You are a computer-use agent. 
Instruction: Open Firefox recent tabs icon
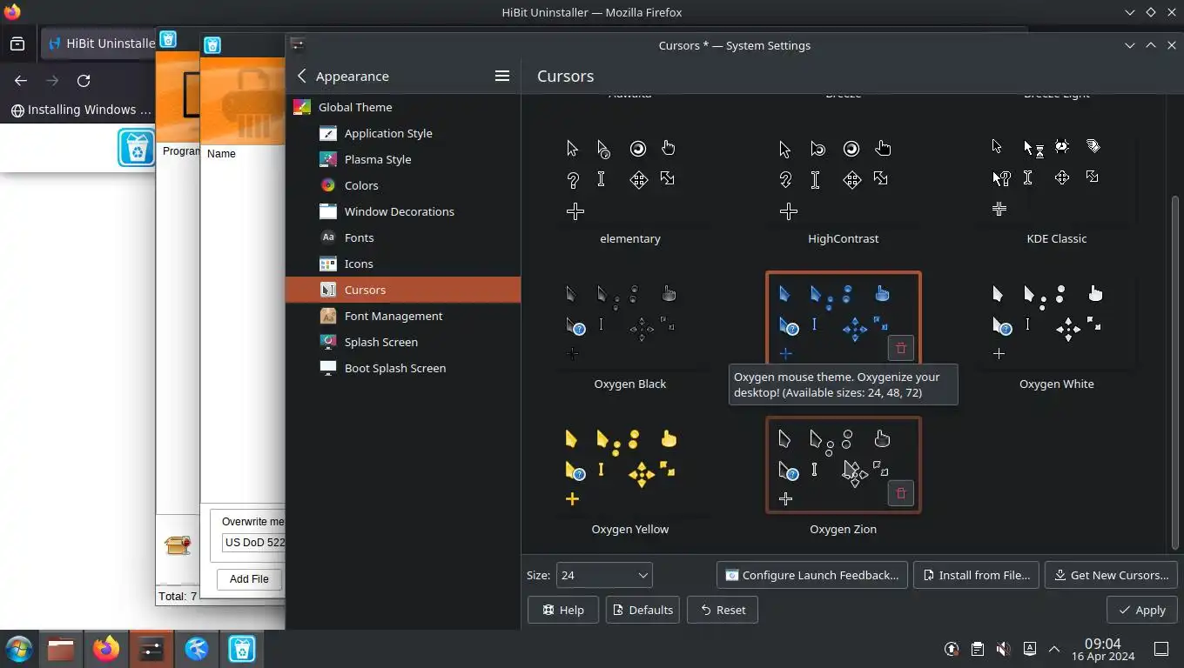pos(17,43)
